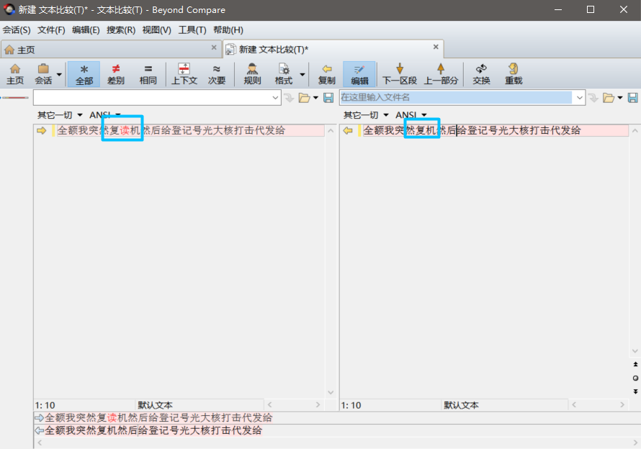Click the previous difference up-arrow at right edge
Screen dimensions: 641x449
(635, 364)
